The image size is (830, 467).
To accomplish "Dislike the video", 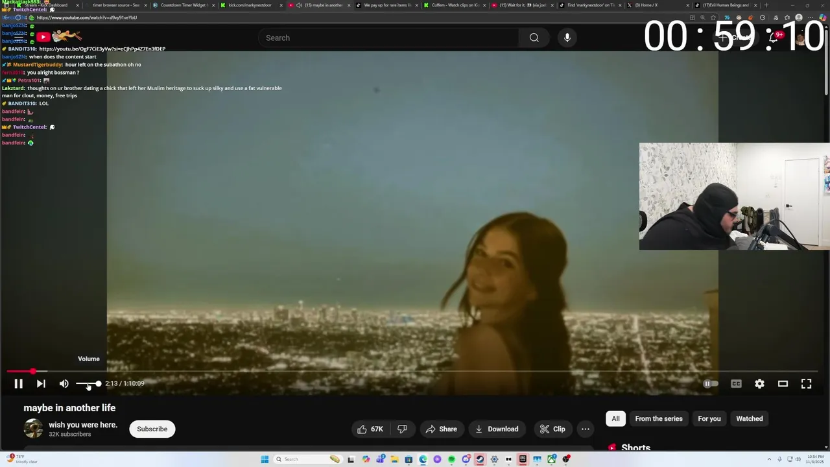I will [402, 429].
